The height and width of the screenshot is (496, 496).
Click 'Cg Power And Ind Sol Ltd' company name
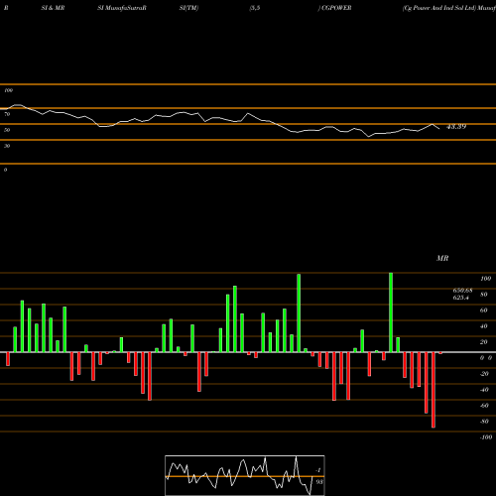(x=439, y=8)
